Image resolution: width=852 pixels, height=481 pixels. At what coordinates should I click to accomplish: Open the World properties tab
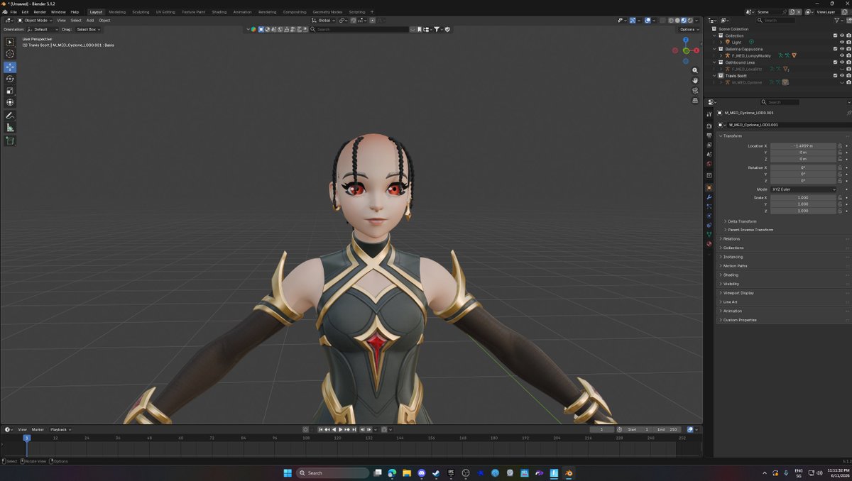(x=709, y=164)
